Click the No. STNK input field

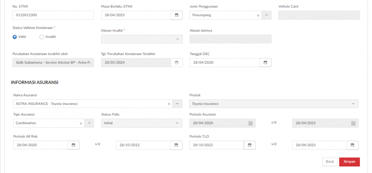53,15
